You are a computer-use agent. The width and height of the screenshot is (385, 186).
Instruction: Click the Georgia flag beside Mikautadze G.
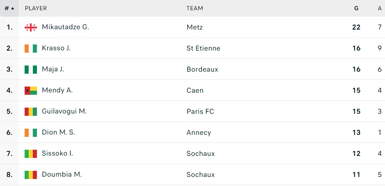click(31, 27)
